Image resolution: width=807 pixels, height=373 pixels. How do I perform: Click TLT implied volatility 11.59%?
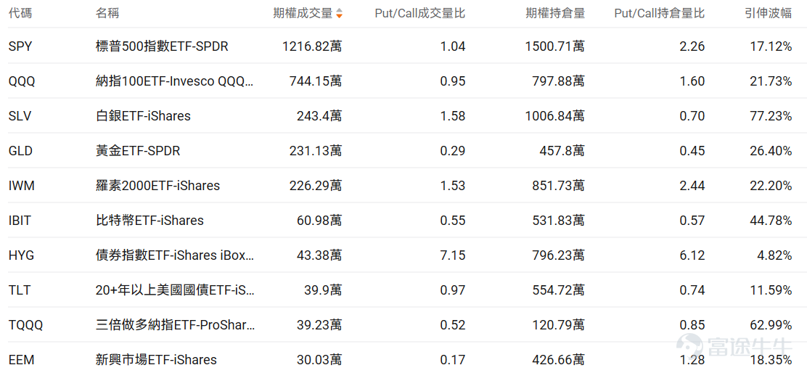(x=771, y=290)
